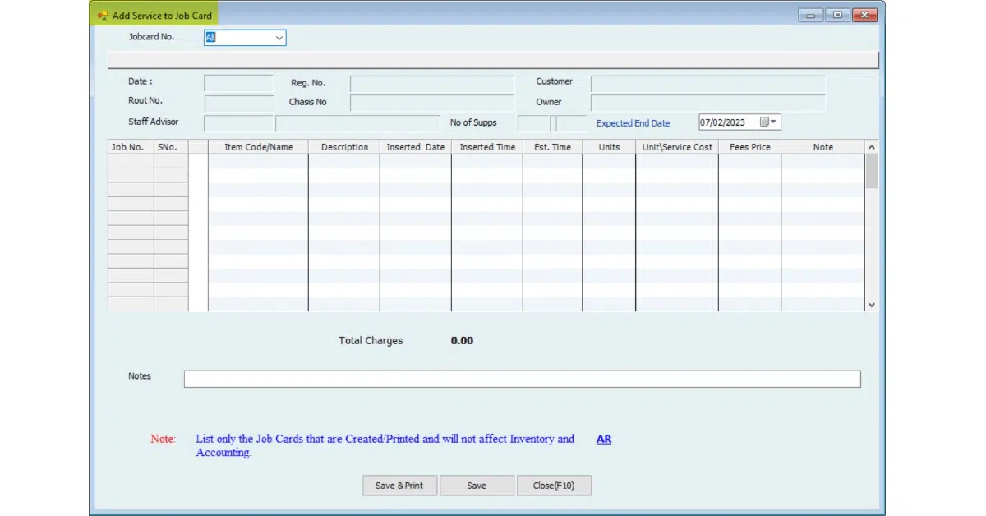This screenshot has width=986, height=516.
Task: Click the Job No. column header
Action: coord(131,147)
